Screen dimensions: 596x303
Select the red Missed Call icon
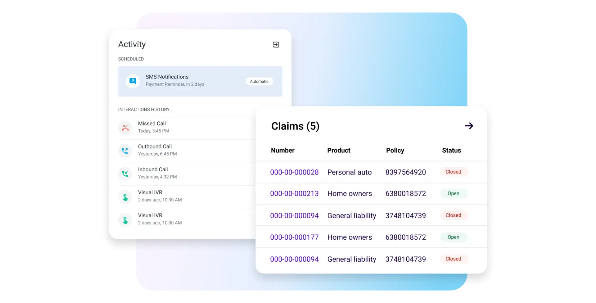point(125,128)
